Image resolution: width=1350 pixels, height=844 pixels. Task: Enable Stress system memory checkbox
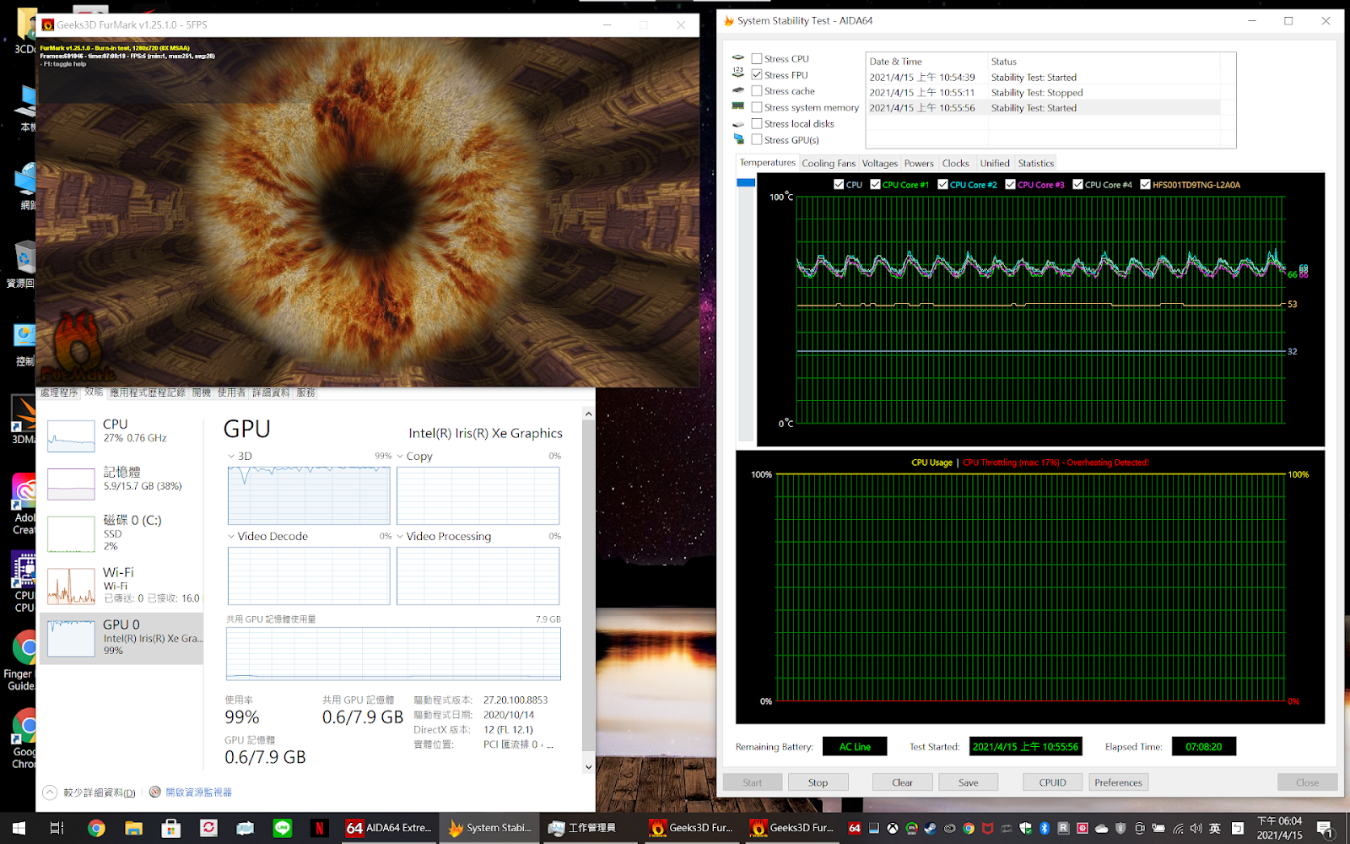(757, 107)
